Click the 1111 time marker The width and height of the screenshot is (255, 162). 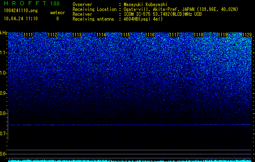(x=28, y=35)
